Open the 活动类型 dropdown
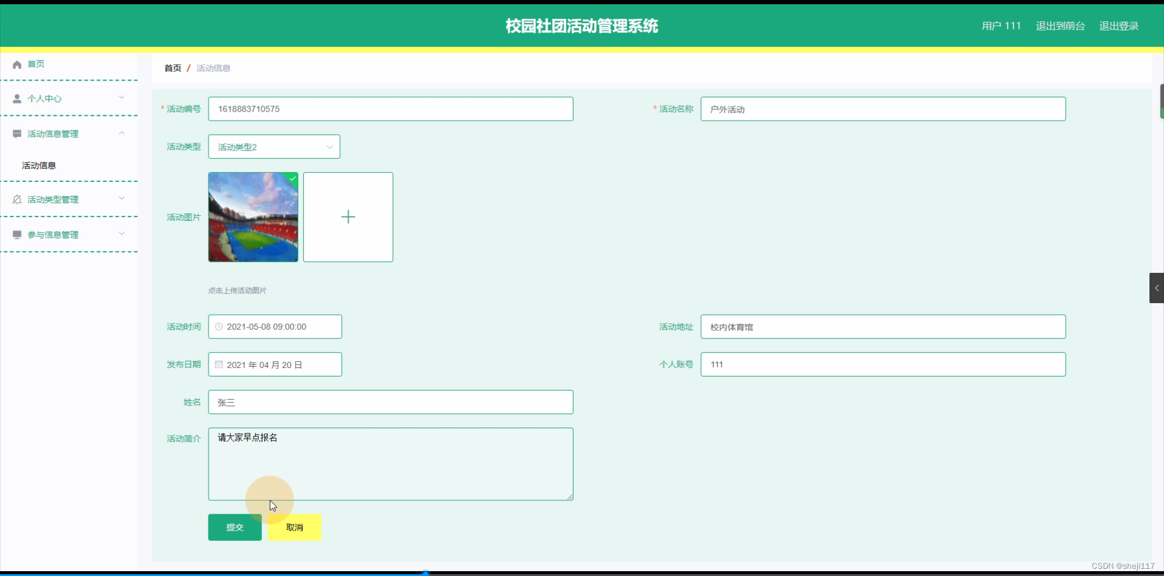 click(x=273, y=146)
